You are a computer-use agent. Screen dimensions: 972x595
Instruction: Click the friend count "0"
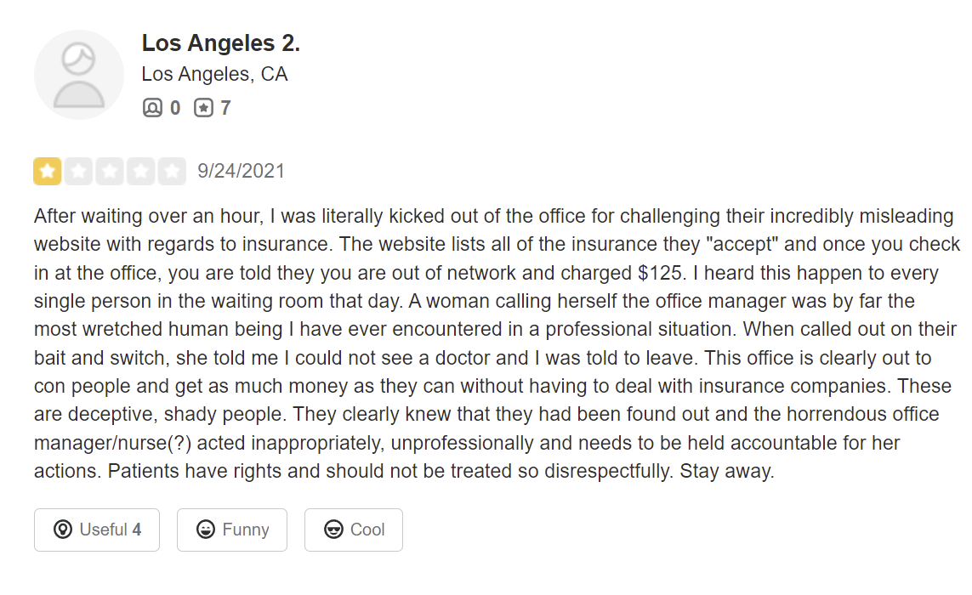(x=175, y=108)
